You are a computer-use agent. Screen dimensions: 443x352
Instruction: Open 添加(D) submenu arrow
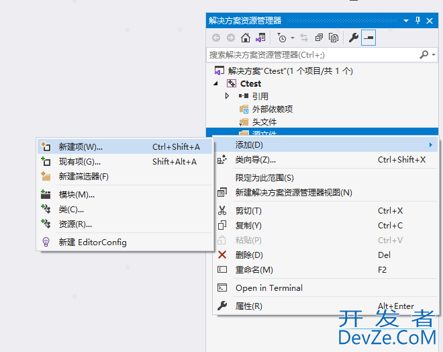(431, 145)
